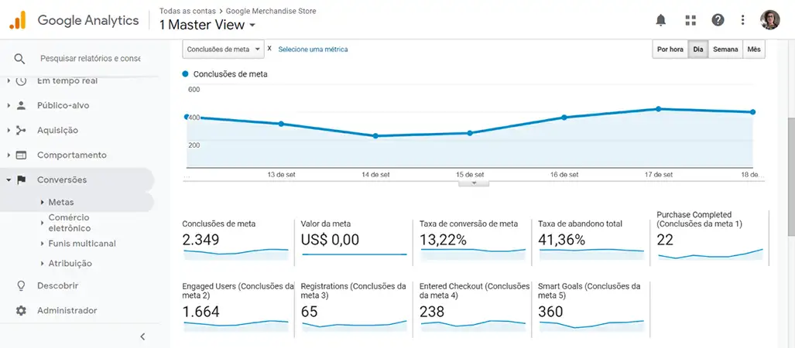This screenshot has width=795, height=348.
Task: Click the help question mark icon
Action: point(718,19)
